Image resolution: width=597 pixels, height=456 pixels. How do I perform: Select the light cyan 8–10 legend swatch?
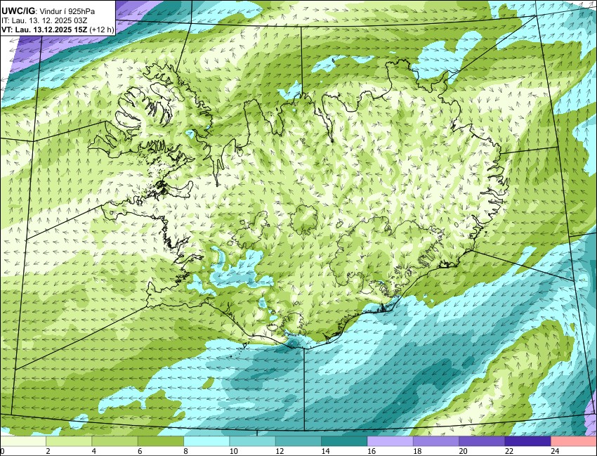click(206, 441)
